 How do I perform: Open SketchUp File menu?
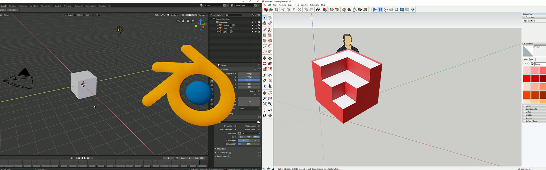pos(264,5)
